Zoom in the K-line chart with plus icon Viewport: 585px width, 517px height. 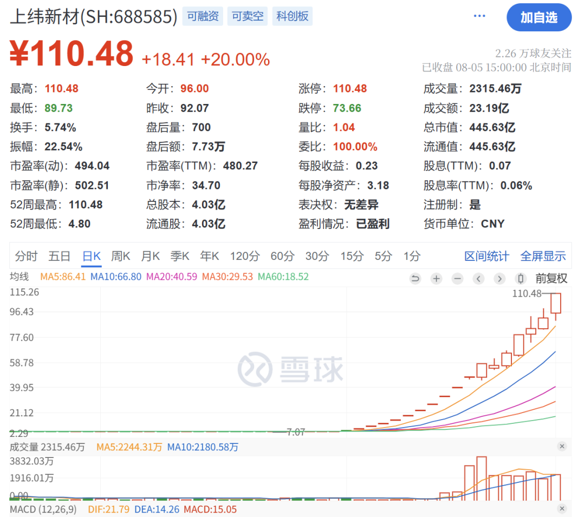(436, 278)
